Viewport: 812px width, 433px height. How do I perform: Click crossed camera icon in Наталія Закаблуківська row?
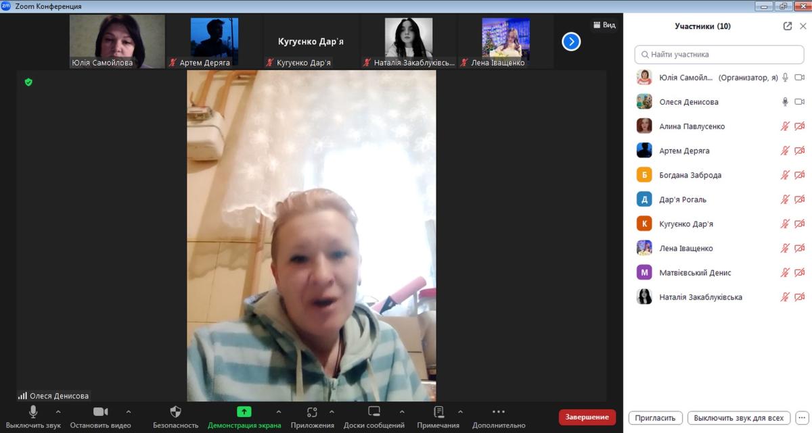(799, 297)
